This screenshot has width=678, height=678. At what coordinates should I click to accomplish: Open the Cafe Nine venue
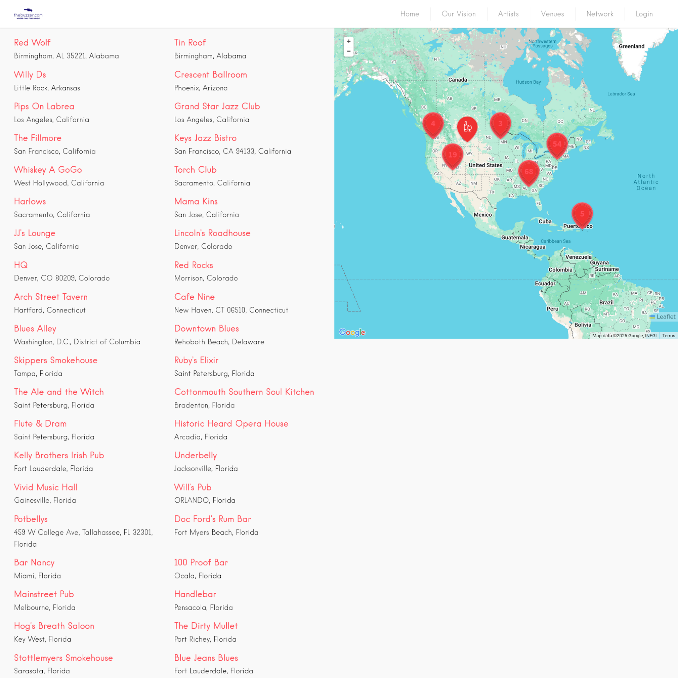tap(194, 297)
